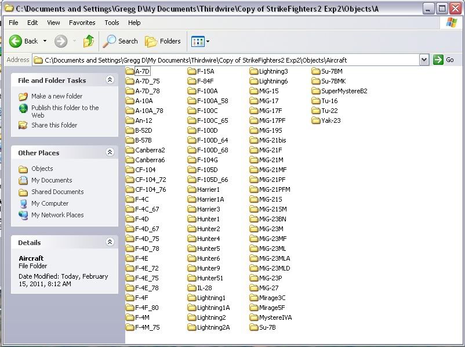Viewport: 465px width, 347px height.
Task: Click the Hunter6 folder name
Action: pyautogui.click(x=209, y=258)
